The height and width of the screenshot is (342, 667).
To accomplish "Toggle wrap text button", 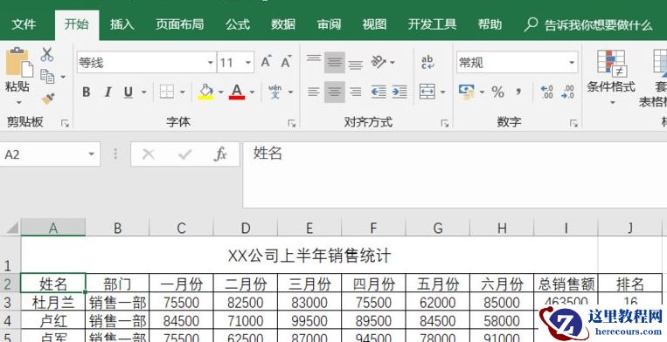I will click(x=427, y=62).
